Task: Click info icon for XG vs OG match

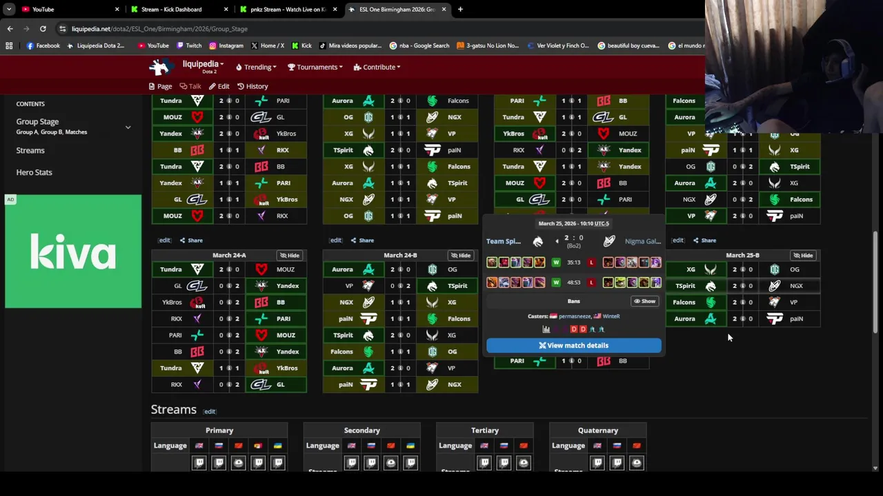Action: click(x=742, y=269)
